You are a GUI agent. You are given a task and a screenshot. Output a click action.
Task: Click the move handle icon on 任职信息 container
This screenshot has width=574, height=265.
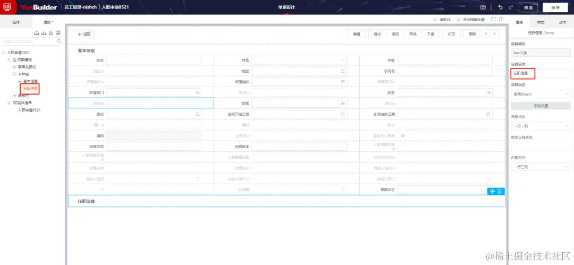(x=492, y=191)
